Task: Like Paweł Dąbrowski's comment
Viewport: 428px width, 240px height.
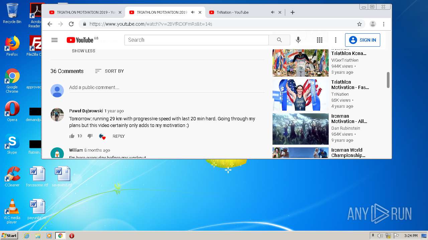Action: 72,136
